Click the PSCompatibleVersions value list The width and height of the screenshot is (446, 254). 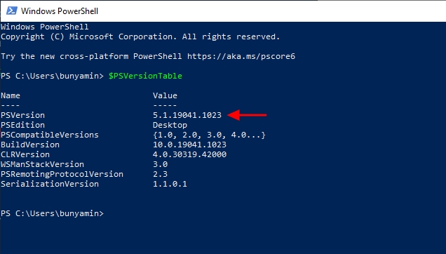[x=209, y=135]
